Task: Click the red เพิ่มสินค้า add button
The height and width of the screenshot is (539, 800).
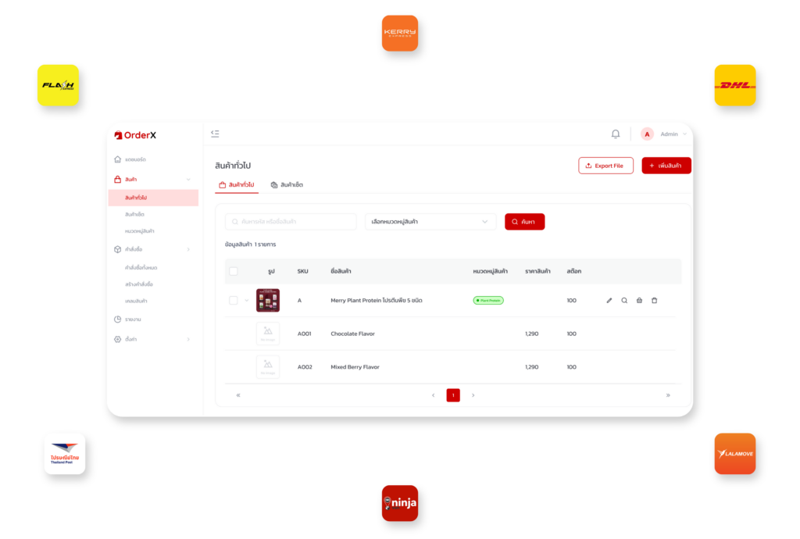Action: (666, 166)
